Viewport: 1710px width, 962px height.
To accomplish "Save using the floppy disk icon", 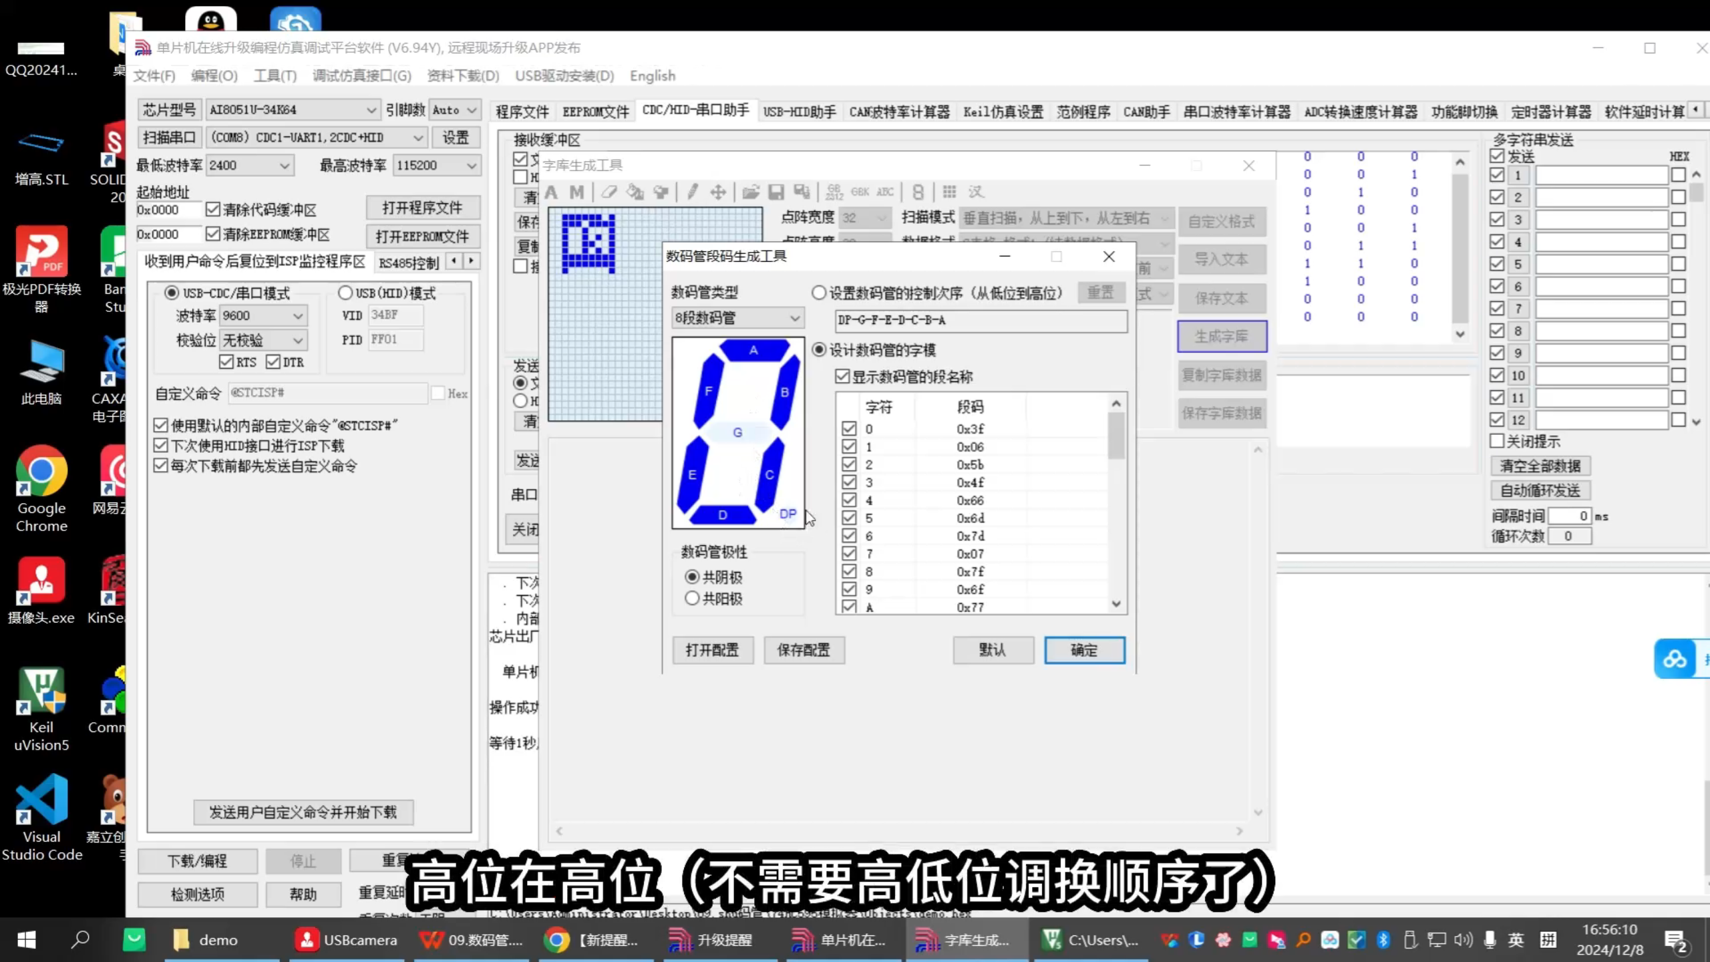I will (777, 192).
